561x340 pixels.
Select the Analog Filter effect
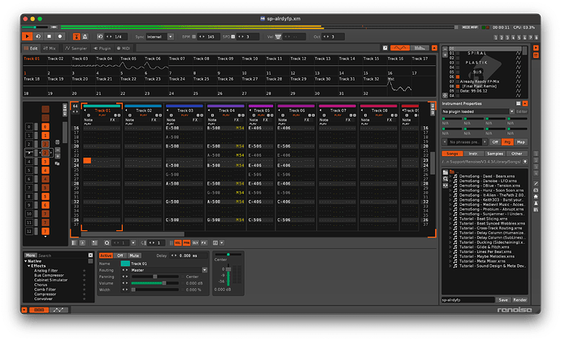coord(46,271)
